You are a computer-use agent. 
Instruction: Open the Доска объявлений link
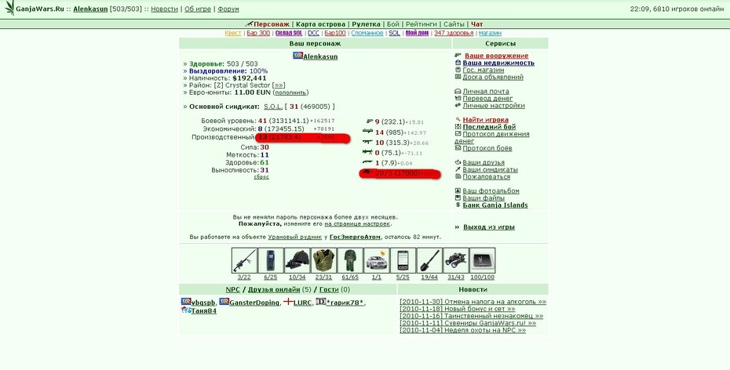click(x=493, y=77)
